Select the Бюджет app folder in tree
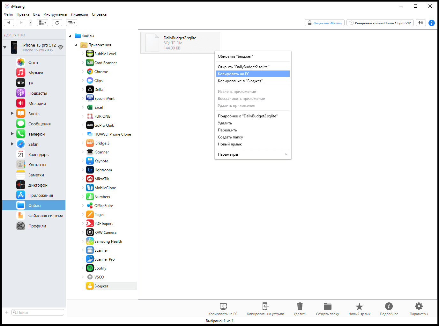The image size is (439, 326). pos(101,286)
